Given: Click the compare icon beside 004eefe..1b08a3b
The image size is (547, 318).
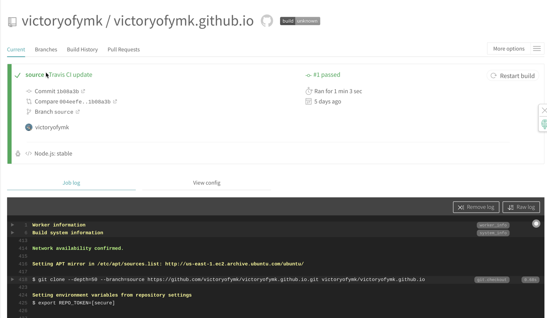Looking at the screenshot, I should [29, 101].
